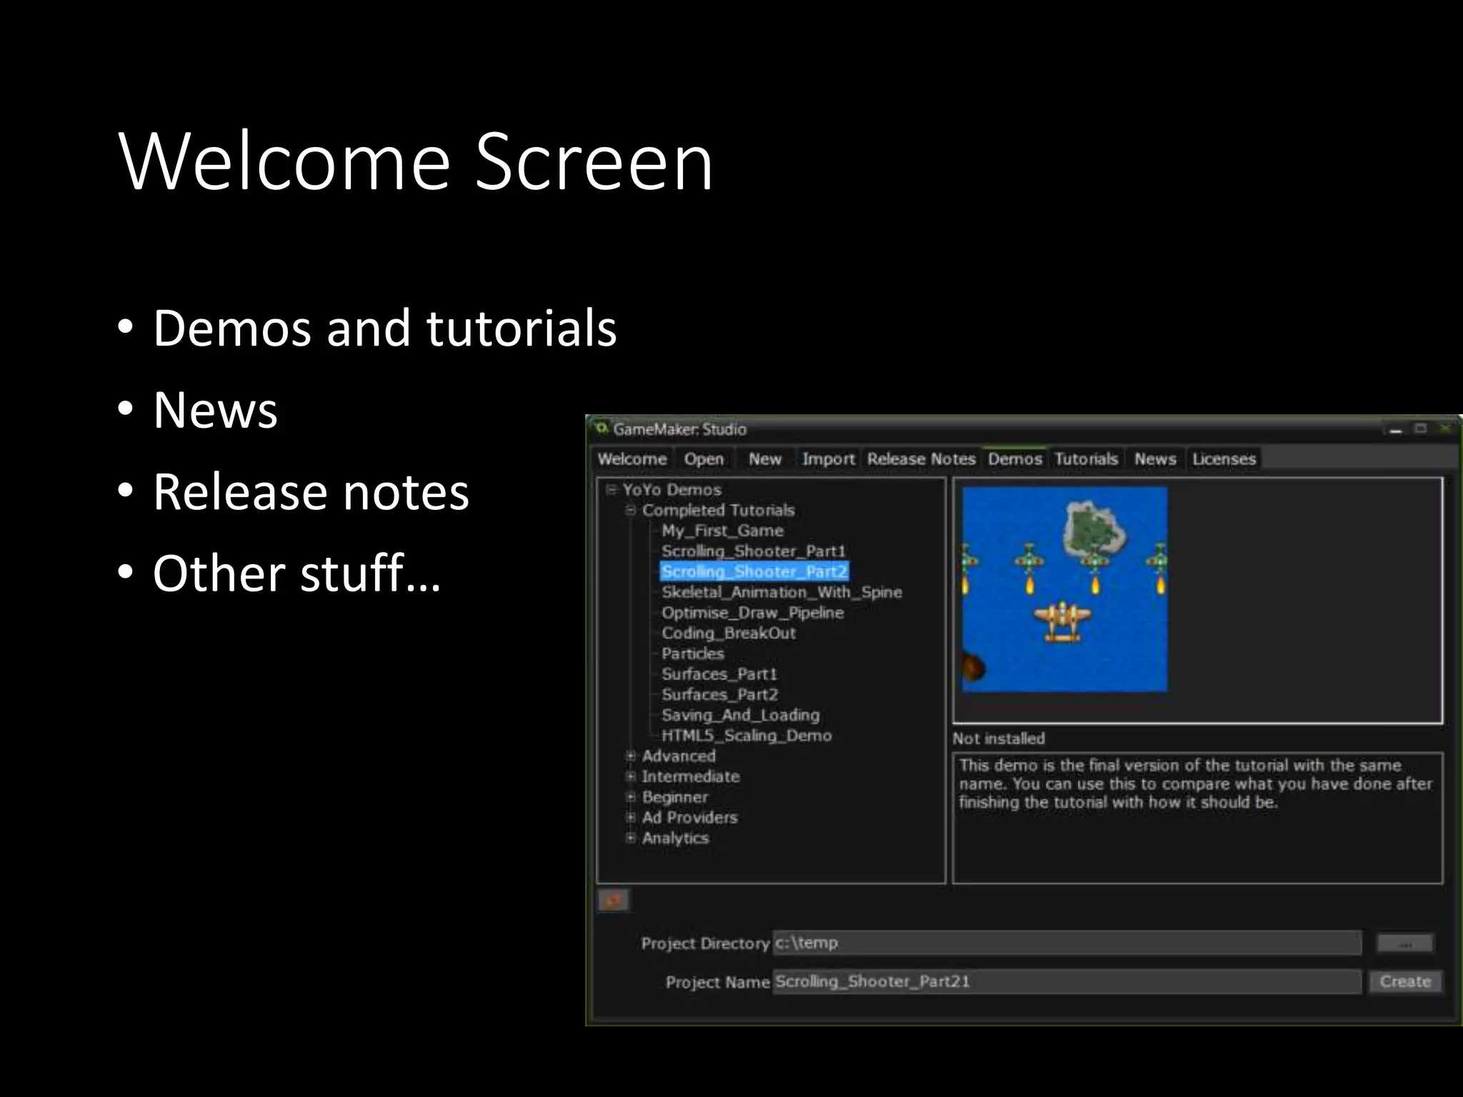Expand the Intermediate demos folder
Viewport: 1463px width, 1097px height.
(x=631, y=776)
